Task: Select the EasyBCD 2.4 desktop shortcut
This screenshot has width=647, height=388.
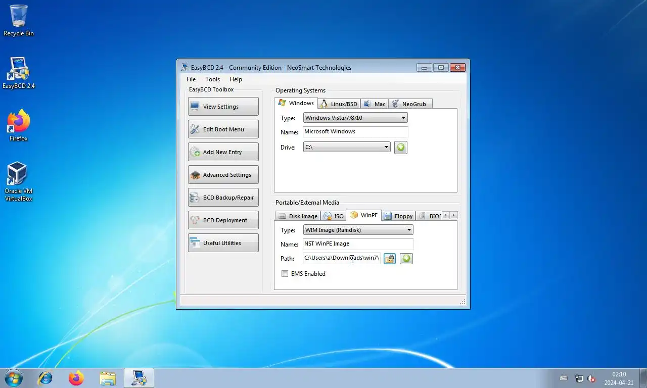Action: coord(19,73)
